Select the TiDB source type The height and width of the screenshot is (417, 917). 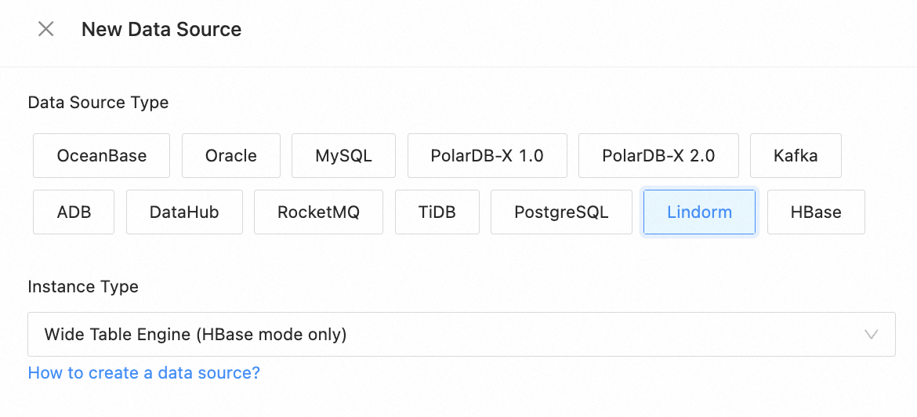(437, 212)
